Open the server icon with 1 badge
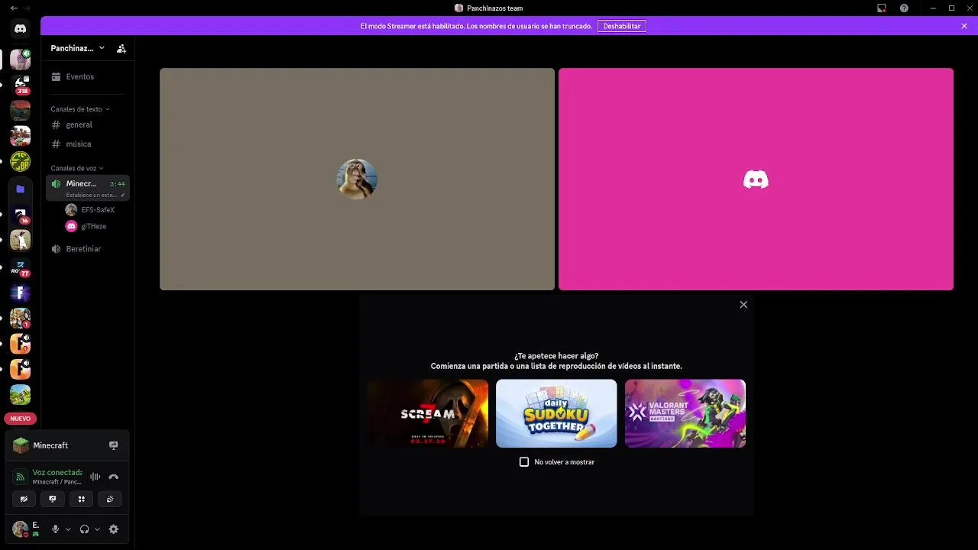978x550 pixels. [21, 319]
